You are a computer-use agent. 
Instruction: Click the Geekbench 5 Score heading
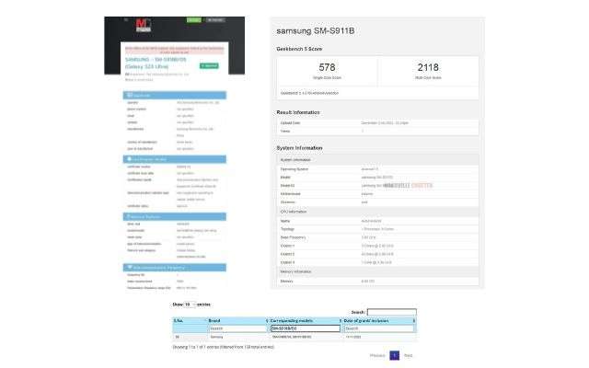point(299,49)
